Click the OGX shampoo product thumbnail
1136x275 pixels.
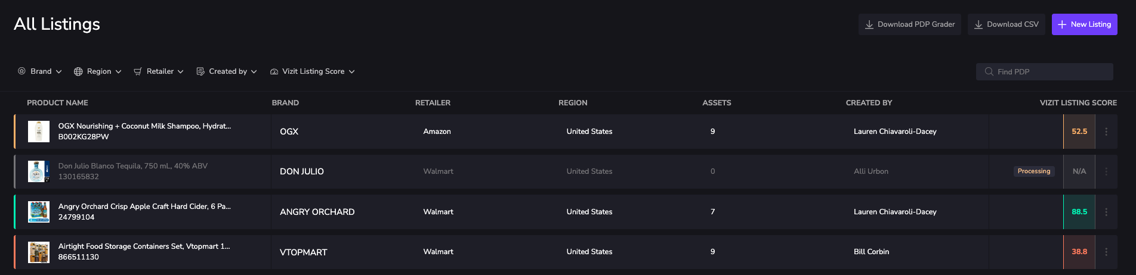pyautogui.click(x=39, y=132)
